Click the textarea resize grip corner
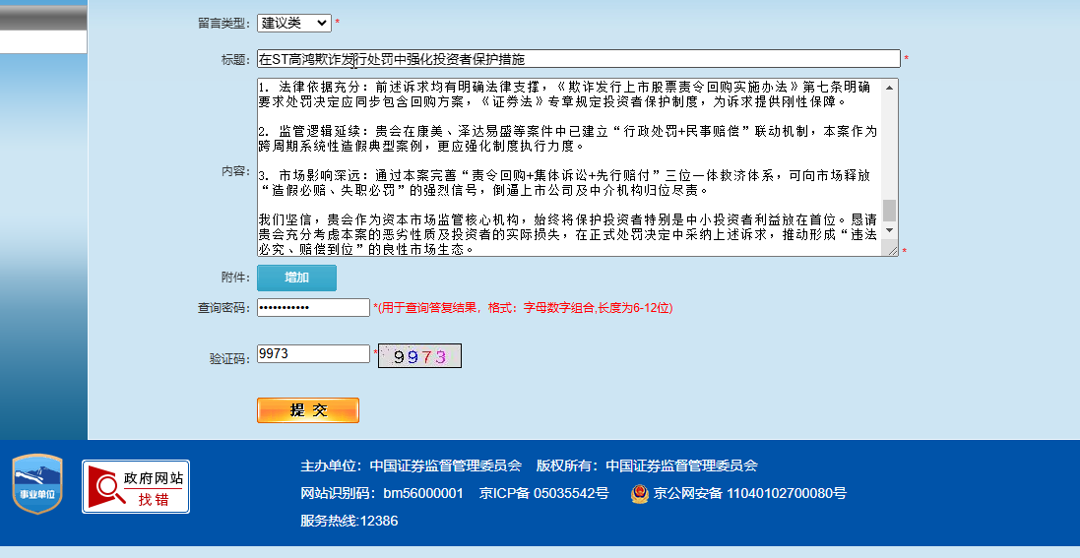This screenshot has width=1080, height=558. [893, 251]
